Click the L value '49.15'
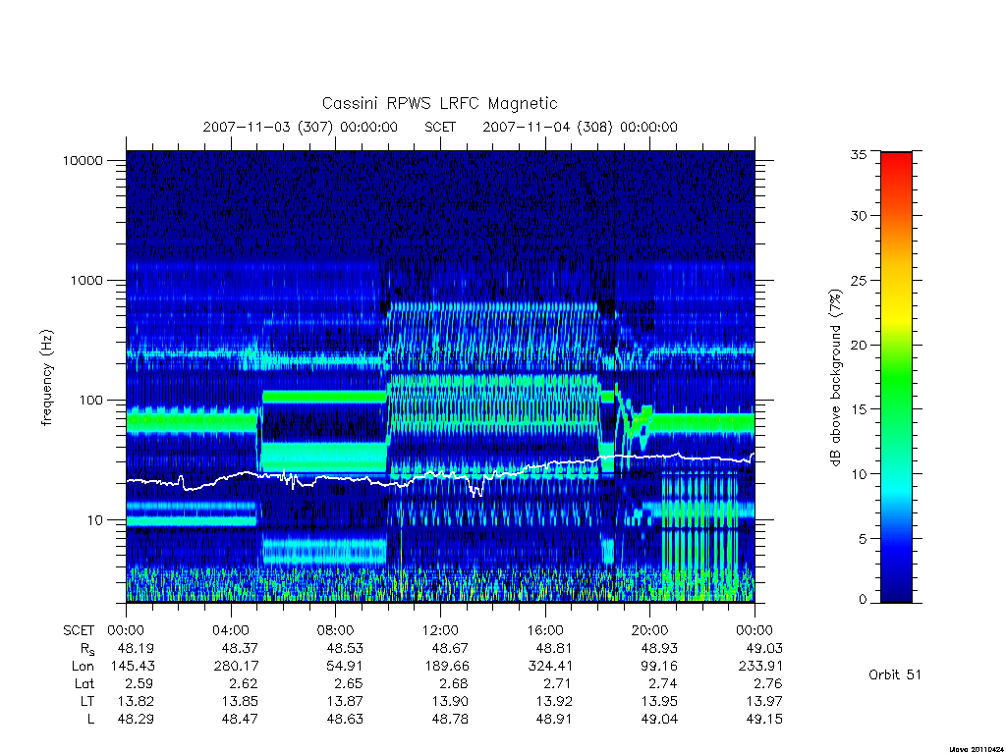Image resolution: width=1006 pixels, height=754 pixels. (x=764, y=719)
